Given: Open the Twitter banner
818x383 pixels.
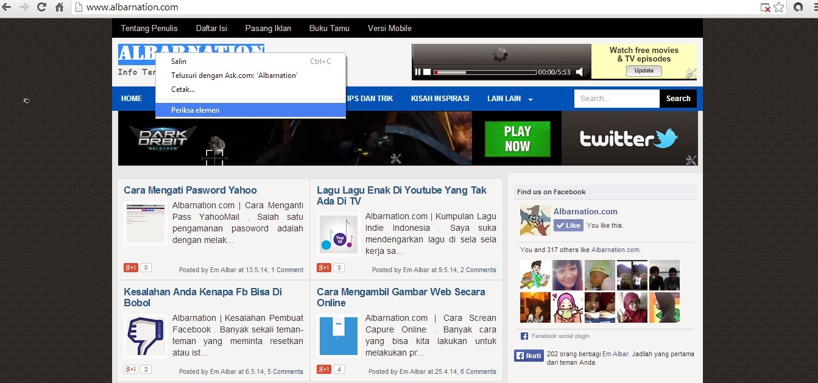Looking at the screenshot, I should (629, 138).
